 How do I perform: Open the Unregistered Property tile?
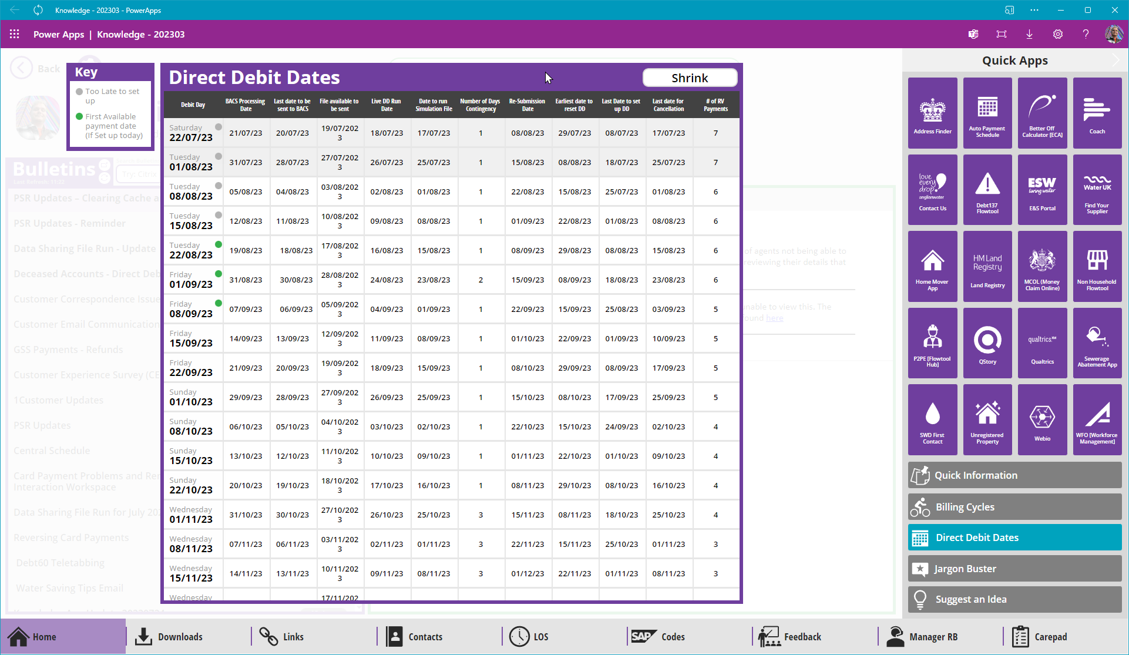[x=987, y=419]
